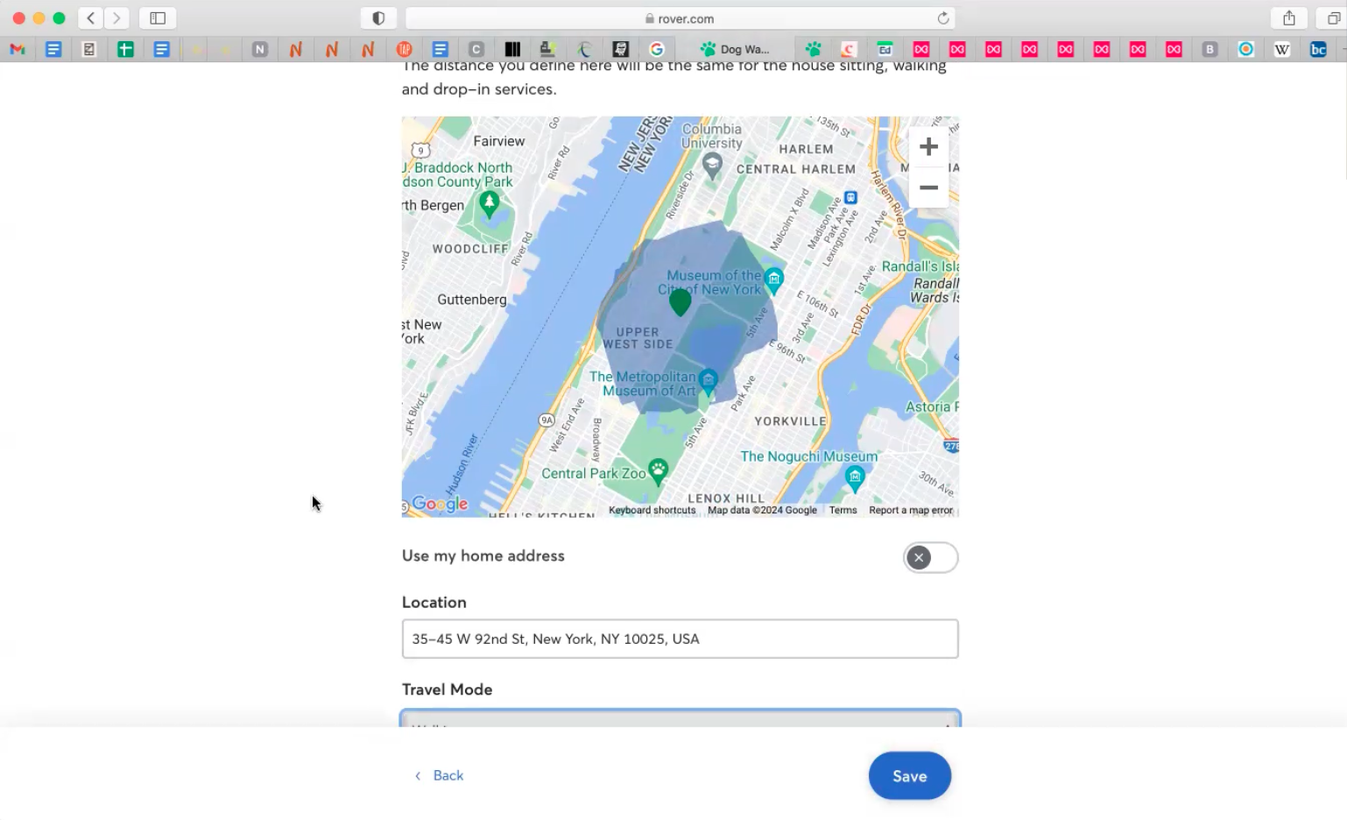Go Back to the previous step

(x=440, y=775)
